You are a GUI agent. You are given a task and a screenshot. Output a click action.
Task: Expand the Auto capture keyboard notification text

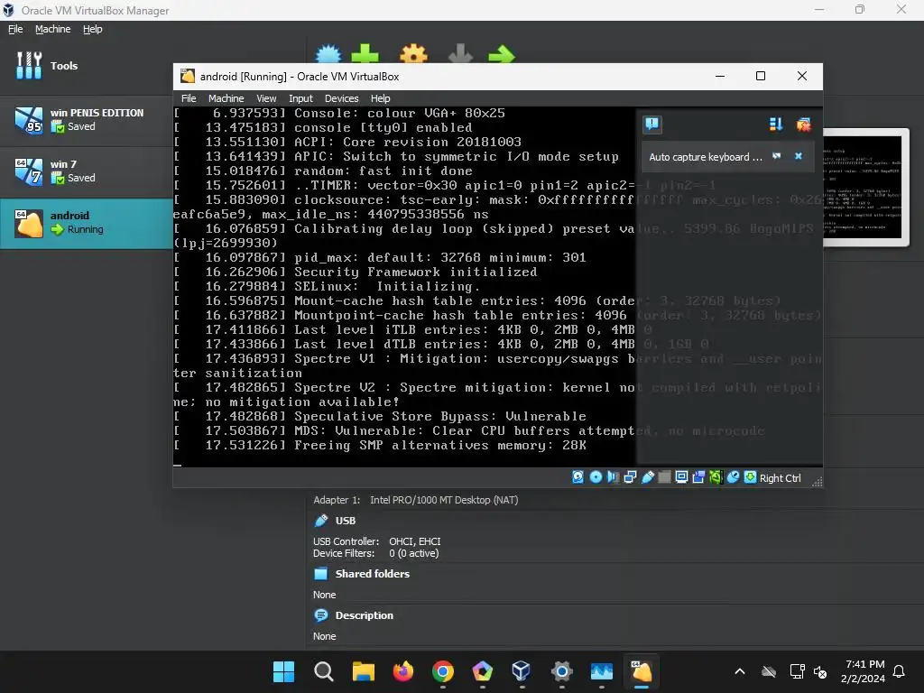[x=706, y=157]
